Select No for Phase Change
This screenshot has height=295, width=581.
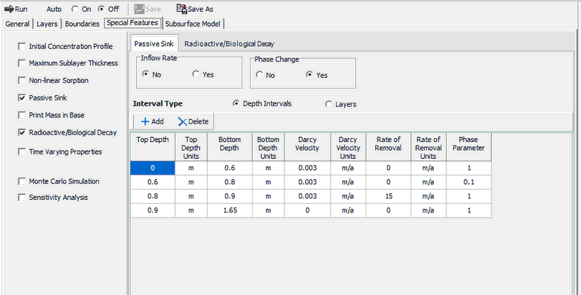tap(259, 75)
